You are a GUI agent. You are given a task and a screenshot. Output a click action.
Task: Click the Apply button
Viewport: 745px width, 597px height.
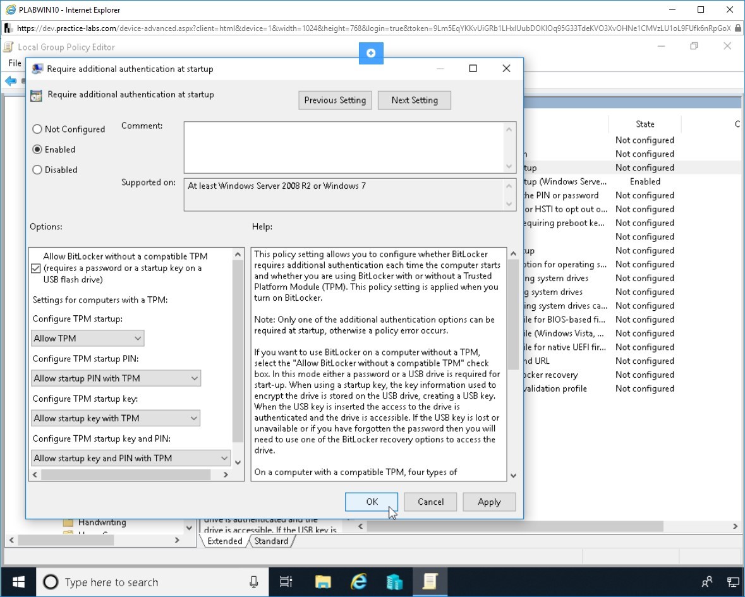click(x=489, y=502)
